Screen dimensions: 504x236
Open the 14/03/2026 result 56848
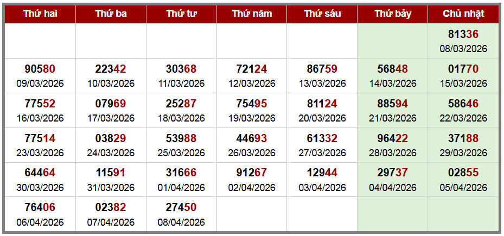(393, 69)
